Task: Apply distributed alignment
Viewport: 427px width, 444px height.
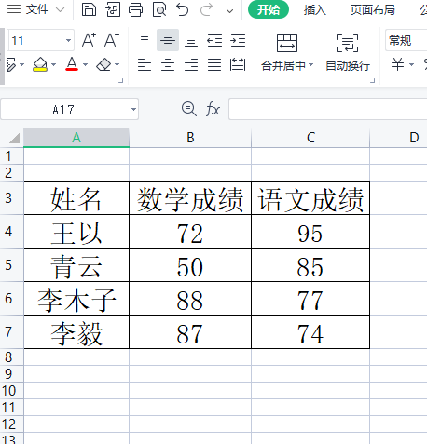Action: pos(238,65)
